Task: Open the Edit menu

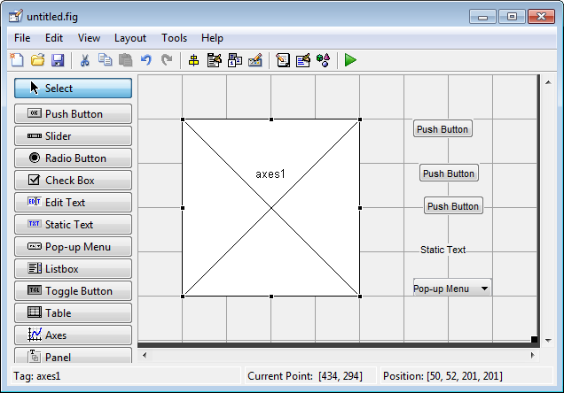Action: pyautogui.click(x=54, y=38)
